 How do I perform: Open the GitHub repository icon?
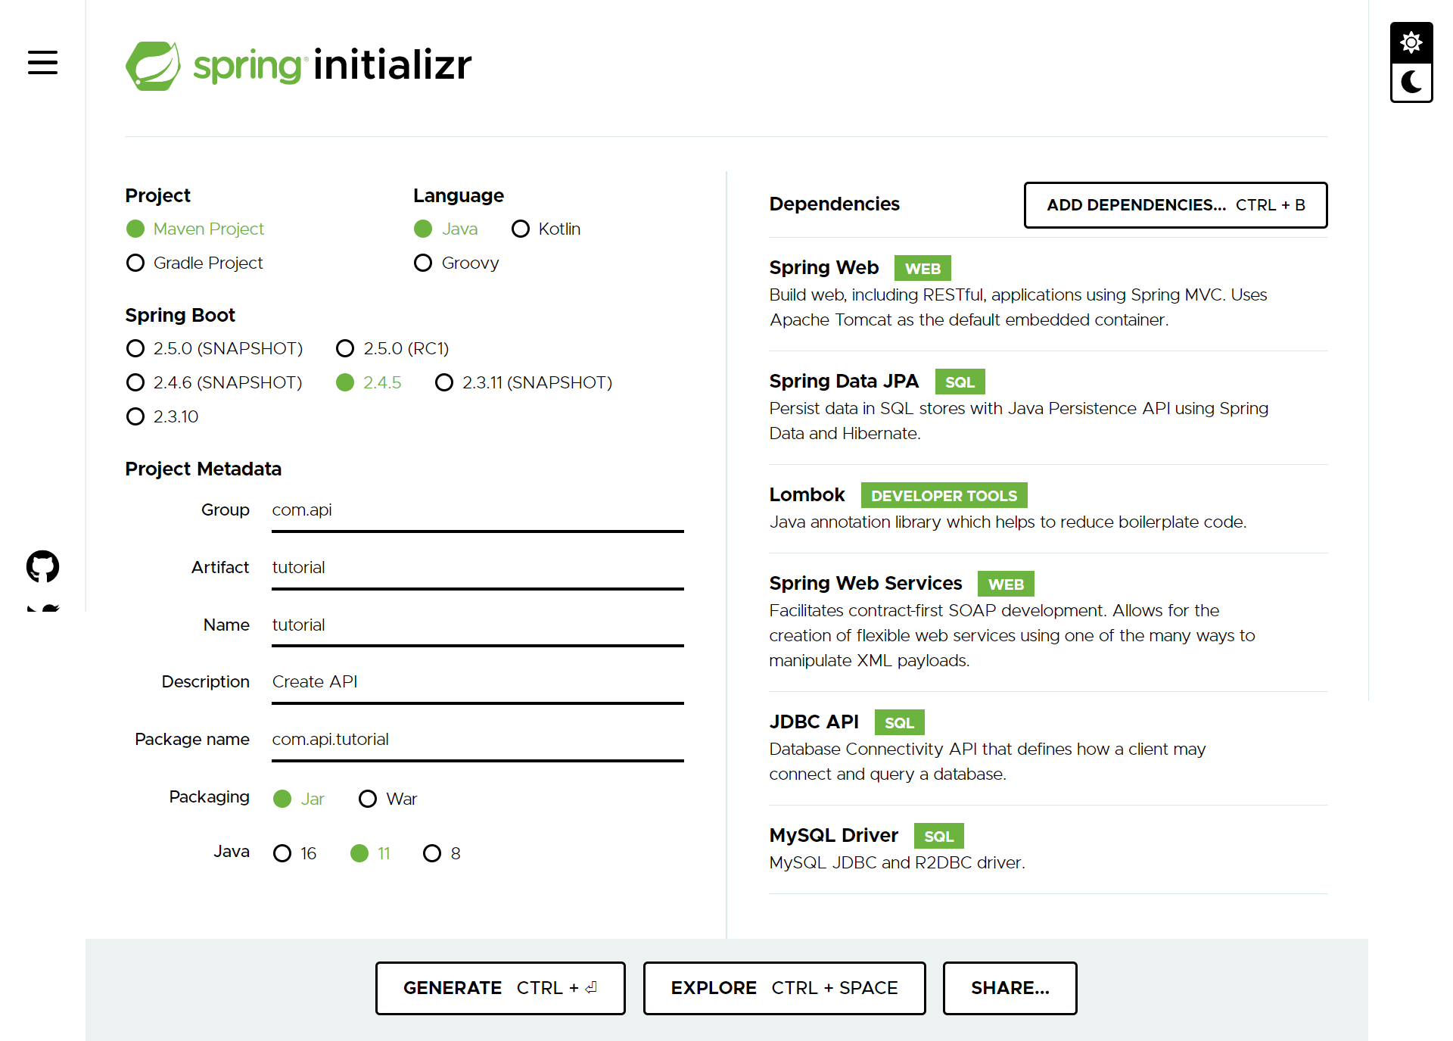42,566
